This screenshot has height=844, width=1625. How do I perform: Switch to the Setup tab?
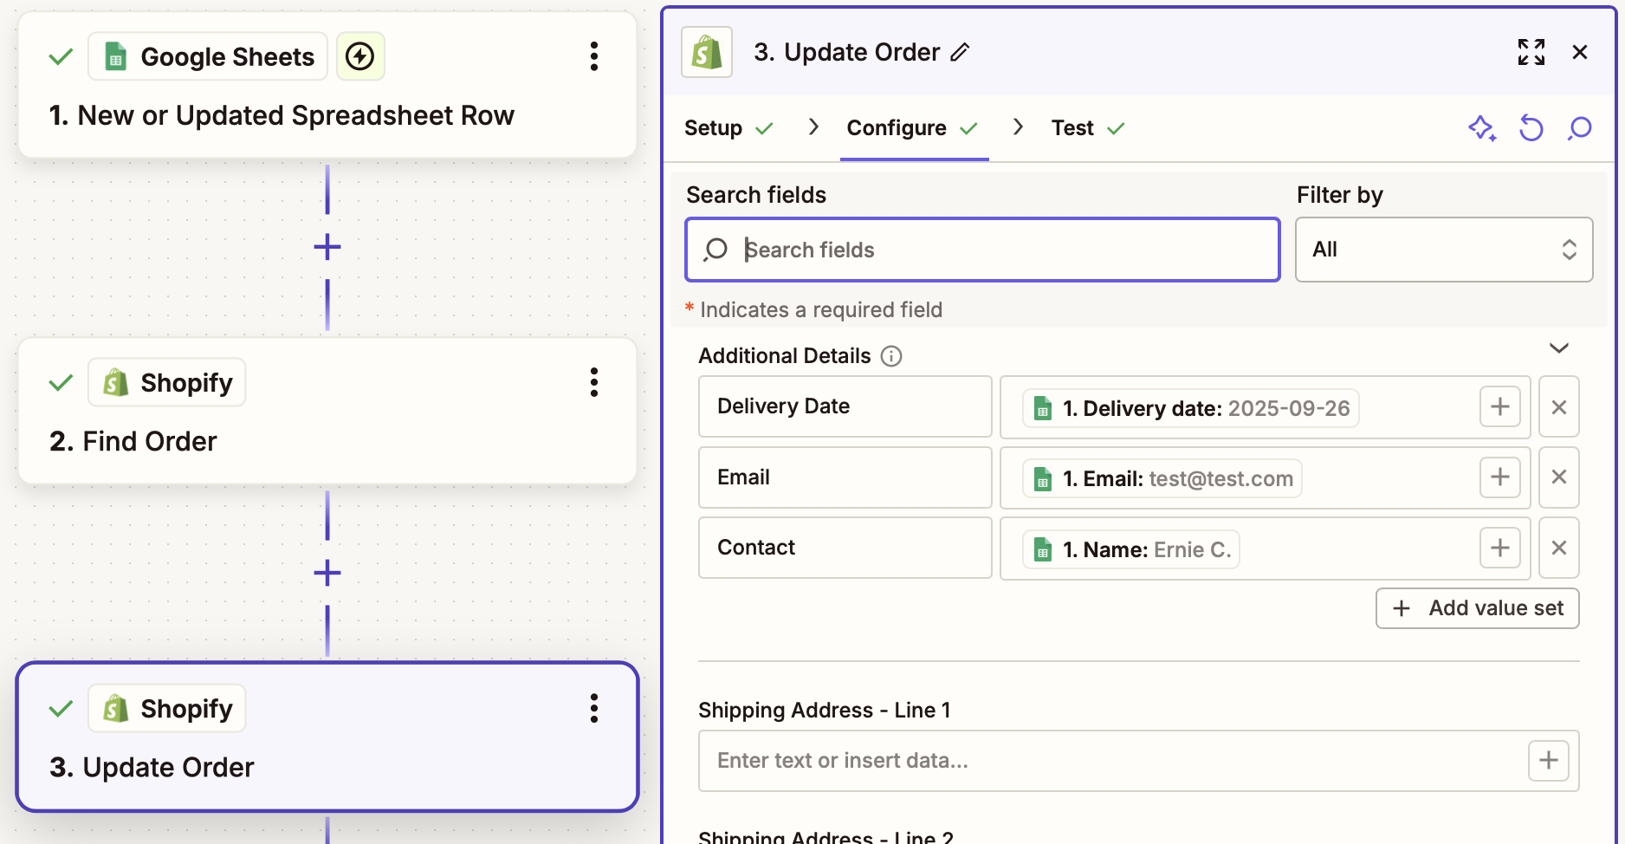[x=728, y=128]
